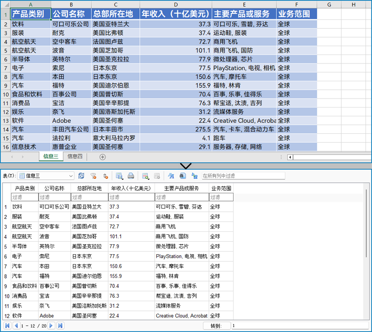Click the go-to record number field
This screenshot has height=332, width=372.
(300, 326)
